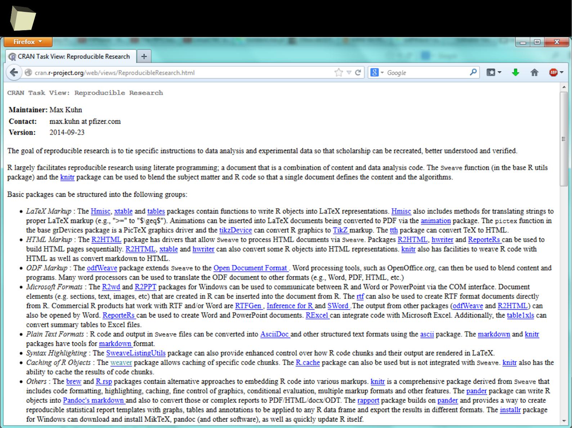Open the rtf package link
Image resolution: width=572 pixels, height=428 pixels.
360,296
